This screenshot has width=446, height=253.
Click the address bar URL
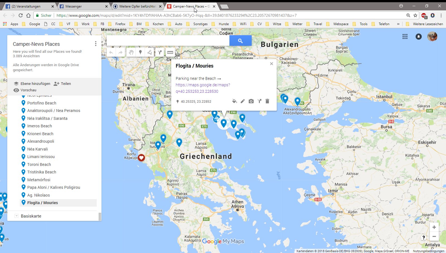(x=176, y=15)
